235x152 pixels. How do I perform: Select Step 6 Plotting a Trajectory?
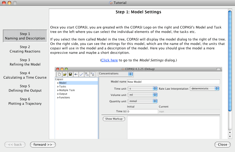coord(25,101)
